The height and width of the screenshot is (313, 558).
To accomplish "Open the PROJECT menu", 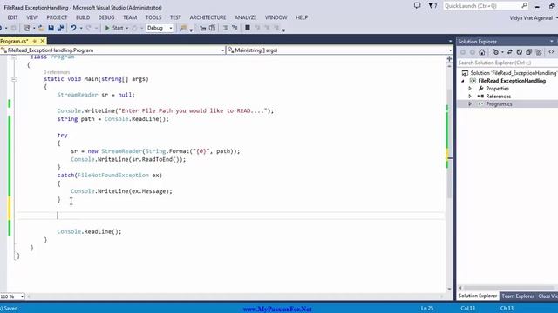I will point(57,17).
